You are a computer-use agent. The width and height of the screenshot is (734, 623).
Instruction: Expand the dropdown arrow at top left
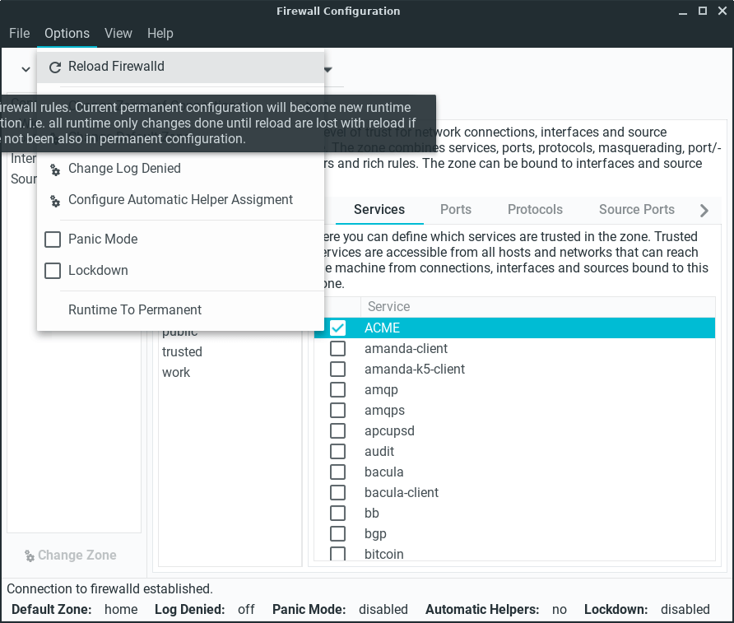point(26,70)
